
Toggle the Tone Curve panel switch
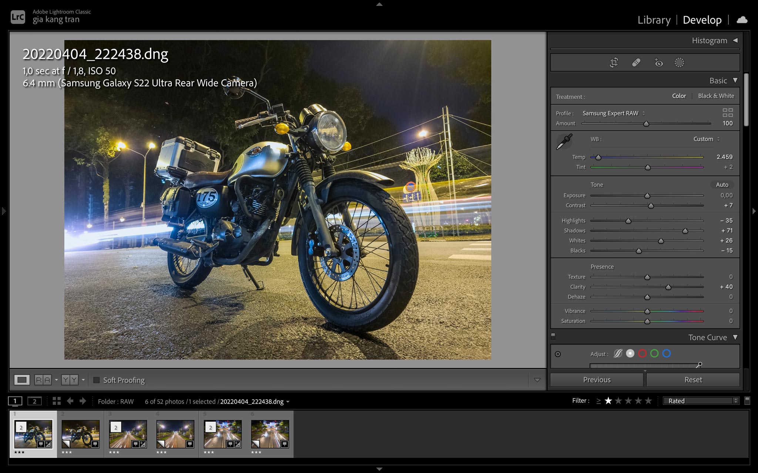coord(553,336)
